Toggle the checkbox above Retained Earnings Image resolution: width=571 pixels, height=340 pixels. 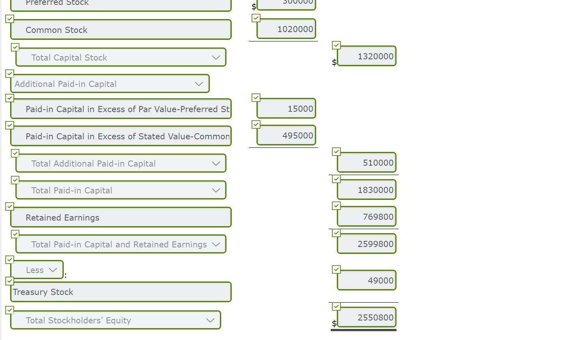click(x=9, y=206)
